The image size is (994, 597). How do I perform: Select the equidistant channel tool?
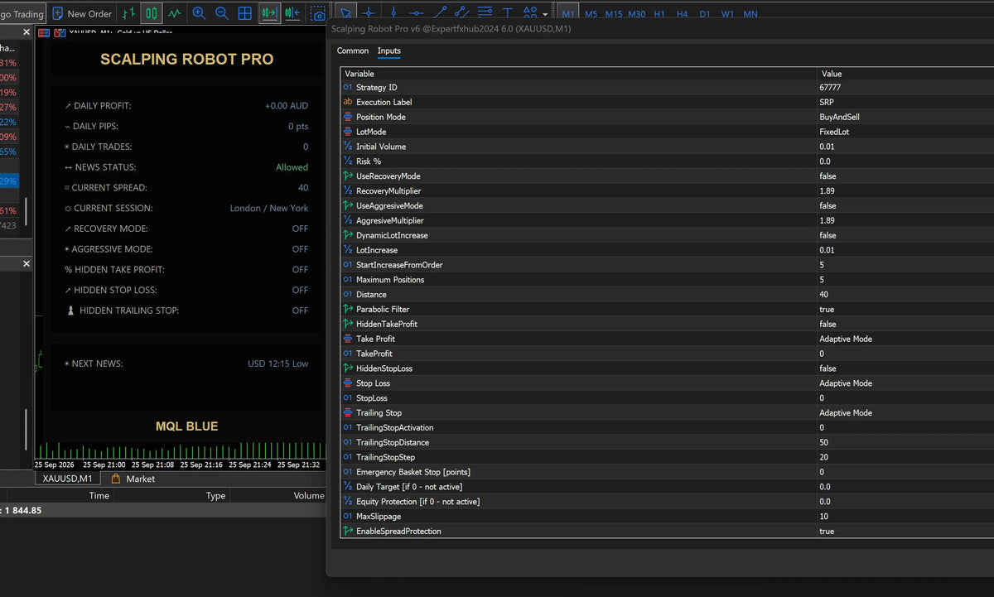tap(461, 13)
